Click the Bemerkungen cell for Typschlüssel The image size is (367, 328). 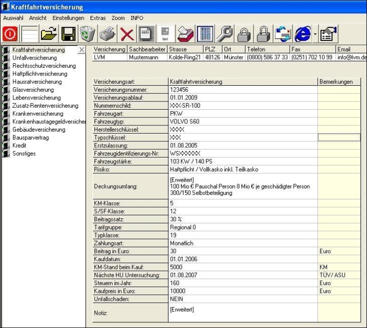tap(338, 137)
